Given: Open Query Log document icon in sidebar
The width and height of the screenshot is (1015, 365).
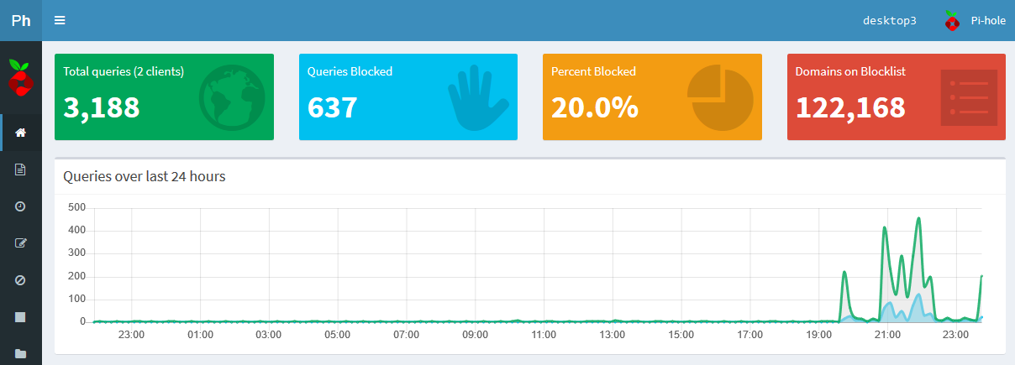Looking at the screenshot, I should 21,169.
